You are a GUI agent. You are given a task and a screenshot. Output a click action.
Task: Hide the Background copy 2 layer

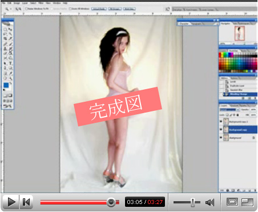click(x=221, y=121)
